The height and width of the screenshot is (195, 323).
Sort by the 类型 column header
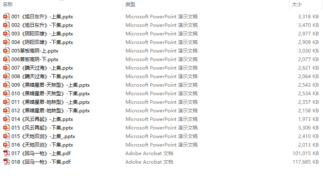[130, 4]
